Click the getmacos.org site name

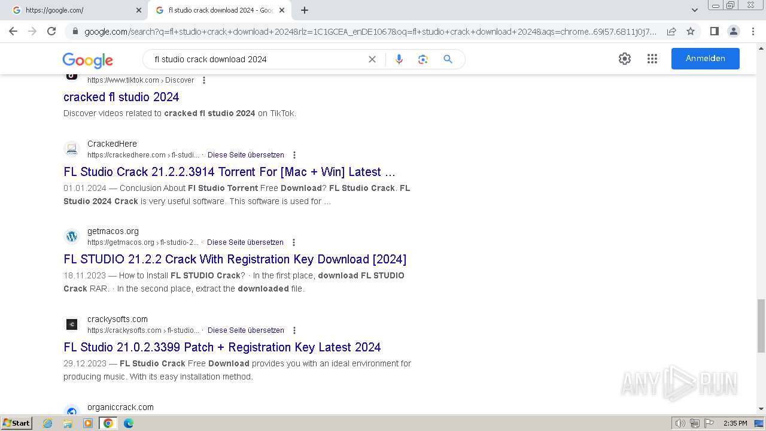(x=113, y=231)
